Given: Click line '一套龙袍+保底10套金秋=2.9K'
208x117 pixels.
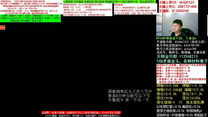Looking at the screenshot, I should click(173, 82).
